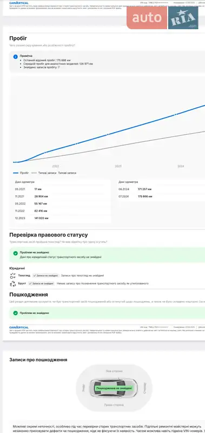The height and width of the screenshot is (433, 205).
Task: Click the carVertical logo in the lower footer
Action: [x=19, y=327]
